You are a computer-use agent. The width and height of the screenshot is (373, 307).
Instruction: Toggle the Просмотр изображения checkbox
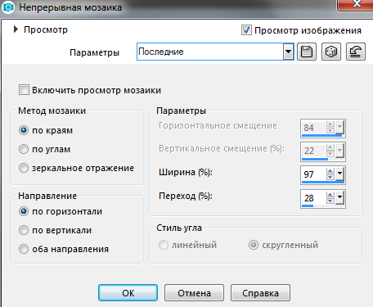pyautogui.click(x=246, y=30)
